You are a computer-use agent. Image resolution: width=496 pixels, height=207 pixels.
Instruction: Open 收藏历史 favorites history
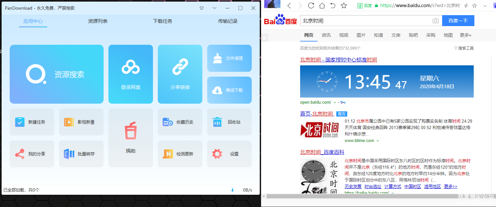tap(180, 122)
